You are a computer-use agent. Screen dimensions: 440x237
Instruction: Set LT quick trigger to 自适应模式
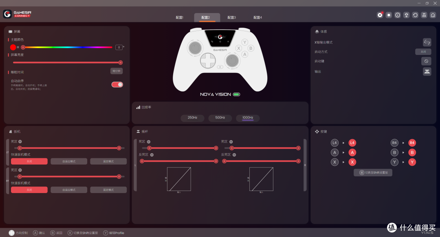69,161
